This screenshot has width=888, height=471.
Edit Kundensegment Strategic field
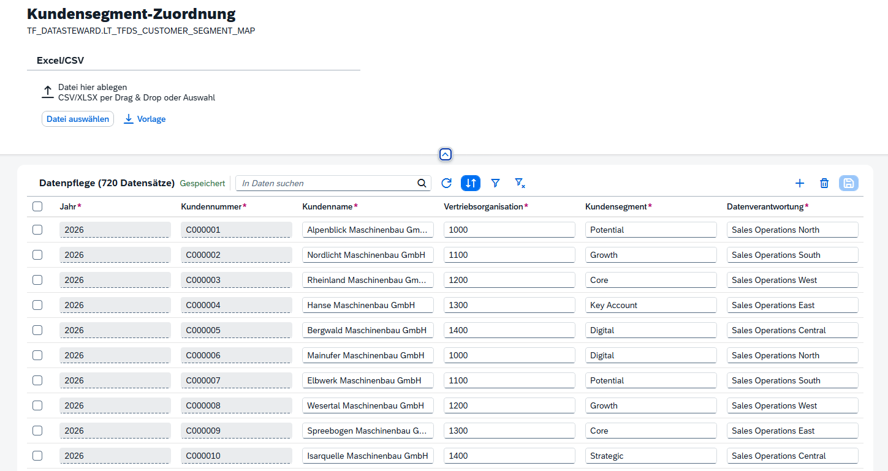(x=651, y=456)
